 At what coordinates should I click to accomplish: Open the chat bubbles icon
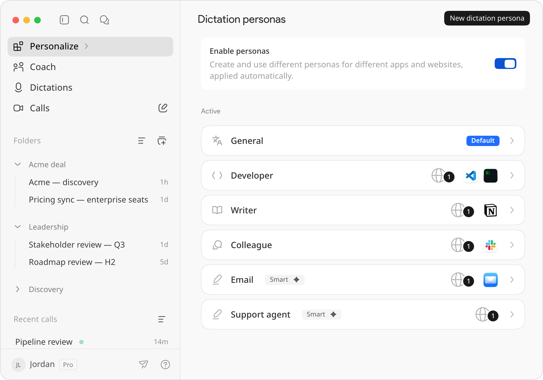(105, 20)
